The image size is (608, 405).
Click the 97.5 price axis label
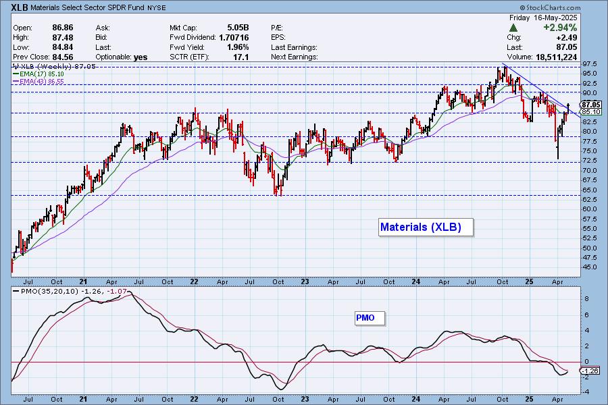click(x=590, y=64)
